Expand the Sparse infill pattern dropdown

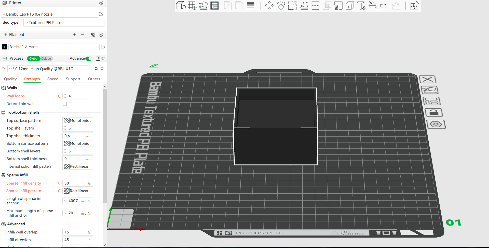[x=78, y=191]
